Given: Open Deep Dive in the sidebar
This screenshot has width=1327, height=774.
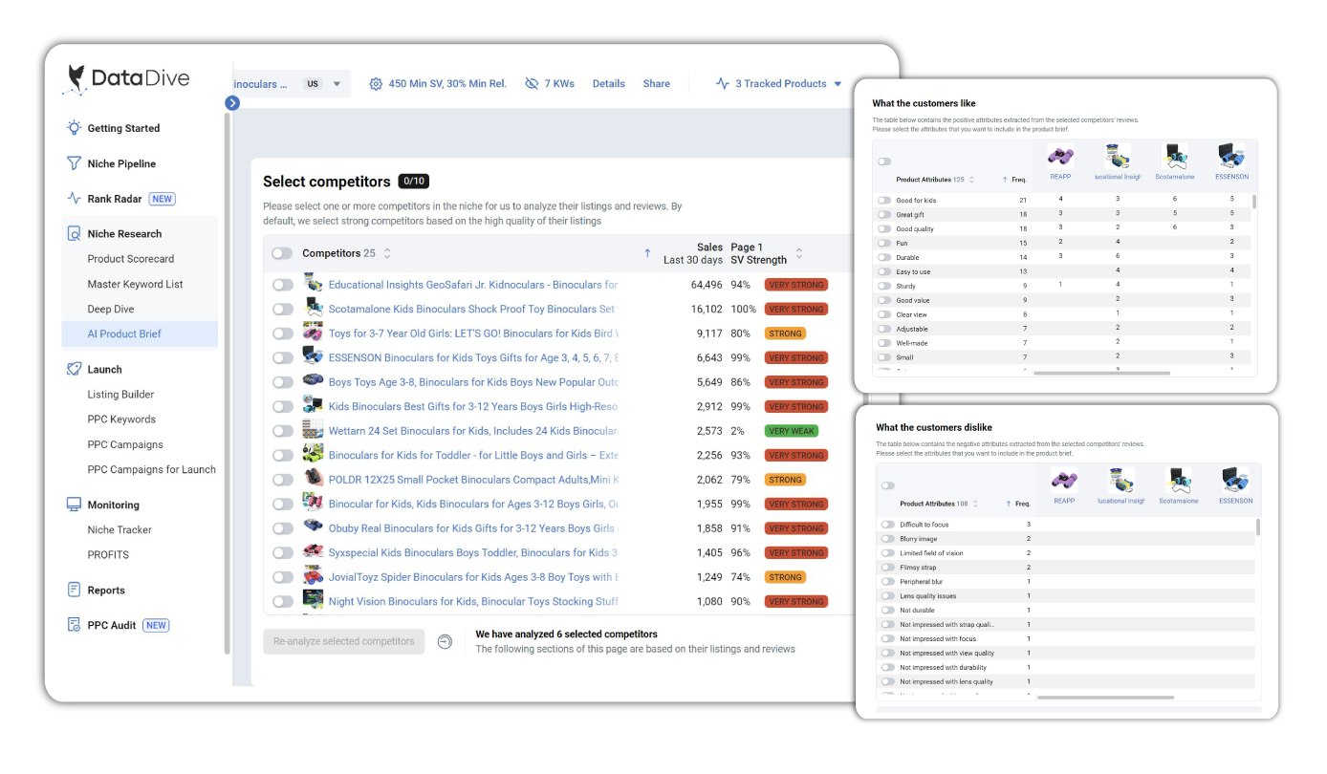Looking at the screenshot, I should [x=111, y=309].
